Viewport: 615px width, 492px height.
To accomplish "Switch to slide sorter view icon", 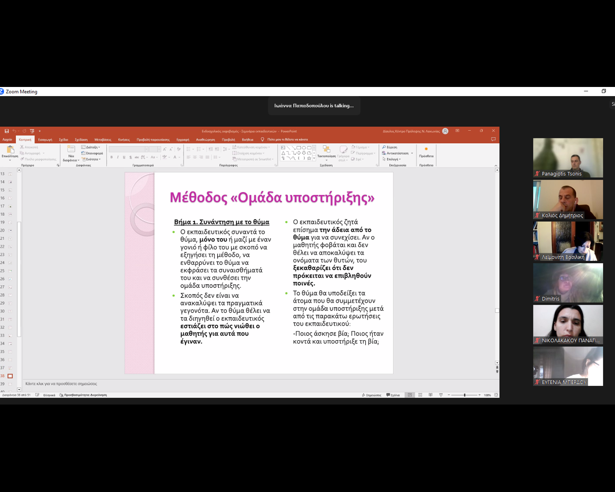I will click(x=420, y=395).
